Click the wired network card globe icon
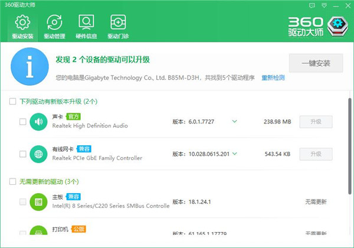 coord(38,154)
